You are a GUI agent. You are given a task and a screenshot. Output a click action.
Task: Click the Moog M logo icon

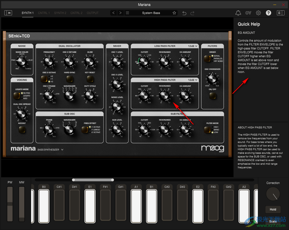pos(8,13)
